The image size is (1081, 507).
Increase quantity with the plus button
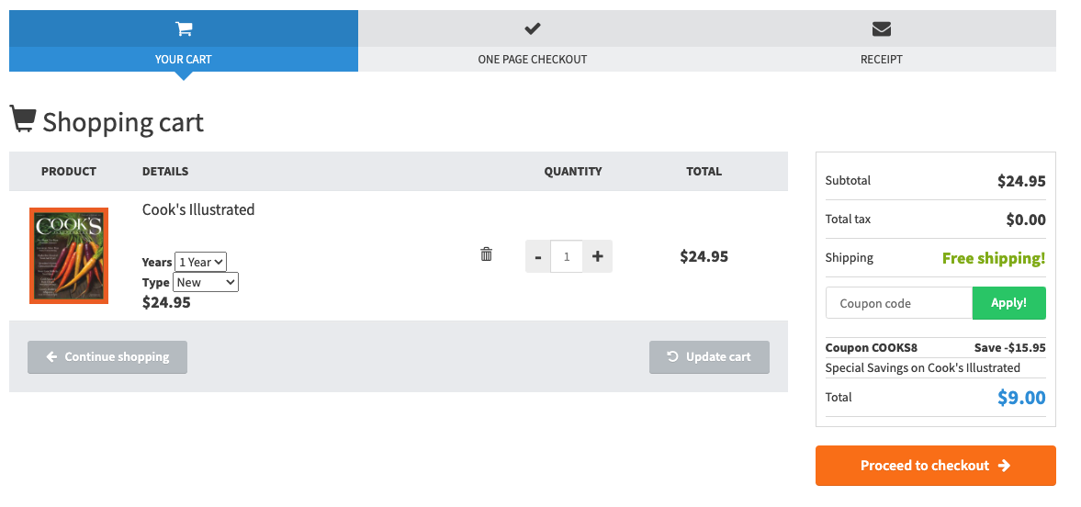pos(597,256)
